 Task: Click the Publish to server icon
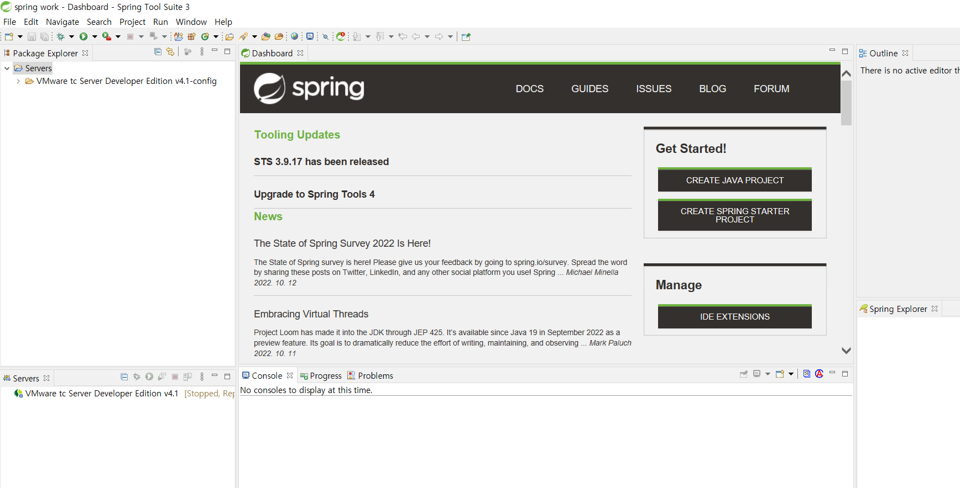pyautogui.click(x=187, y=376)
